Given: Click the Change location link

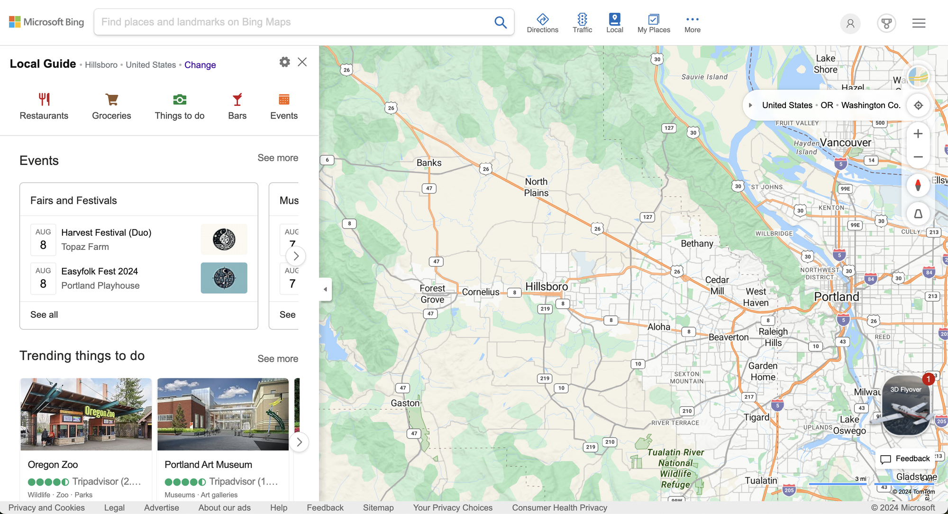Looking at the screenshot, I should [200, 65].
